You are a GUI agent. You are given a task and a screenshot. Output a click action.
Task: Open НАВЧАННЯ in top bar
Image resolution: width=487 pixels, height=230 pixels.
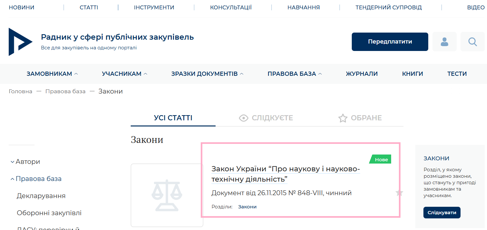tap(304, 7)
